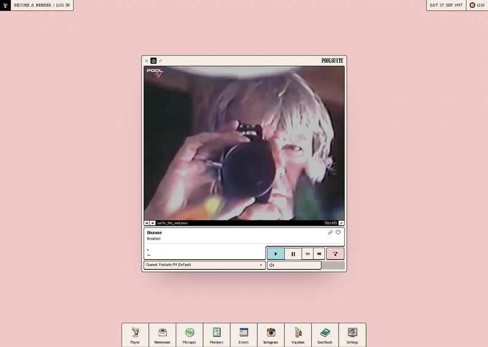The height and width of the screenshot is (347, 488).
Task: Click the Pool TV video frame
Action: (244, 143)
